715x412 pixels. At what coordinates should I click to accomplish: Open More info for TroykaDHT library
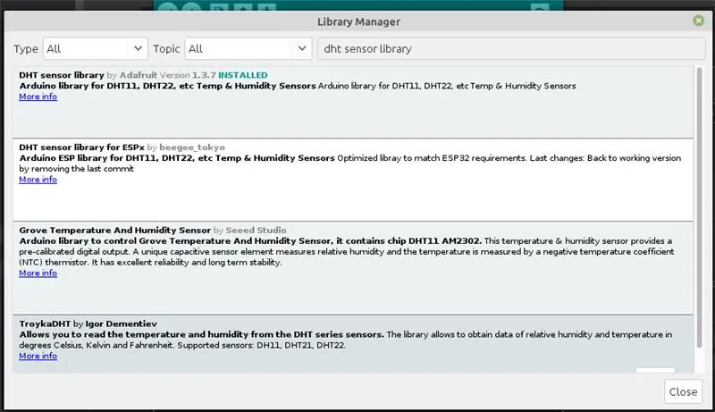pos(38,356)
